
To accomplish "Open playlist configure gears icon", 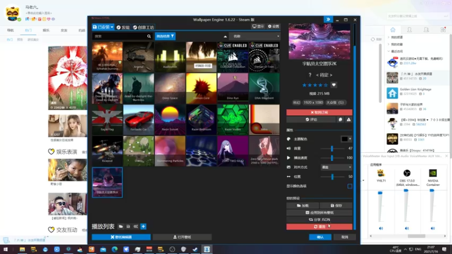I will pyautogui.click(x=136, y=226).
